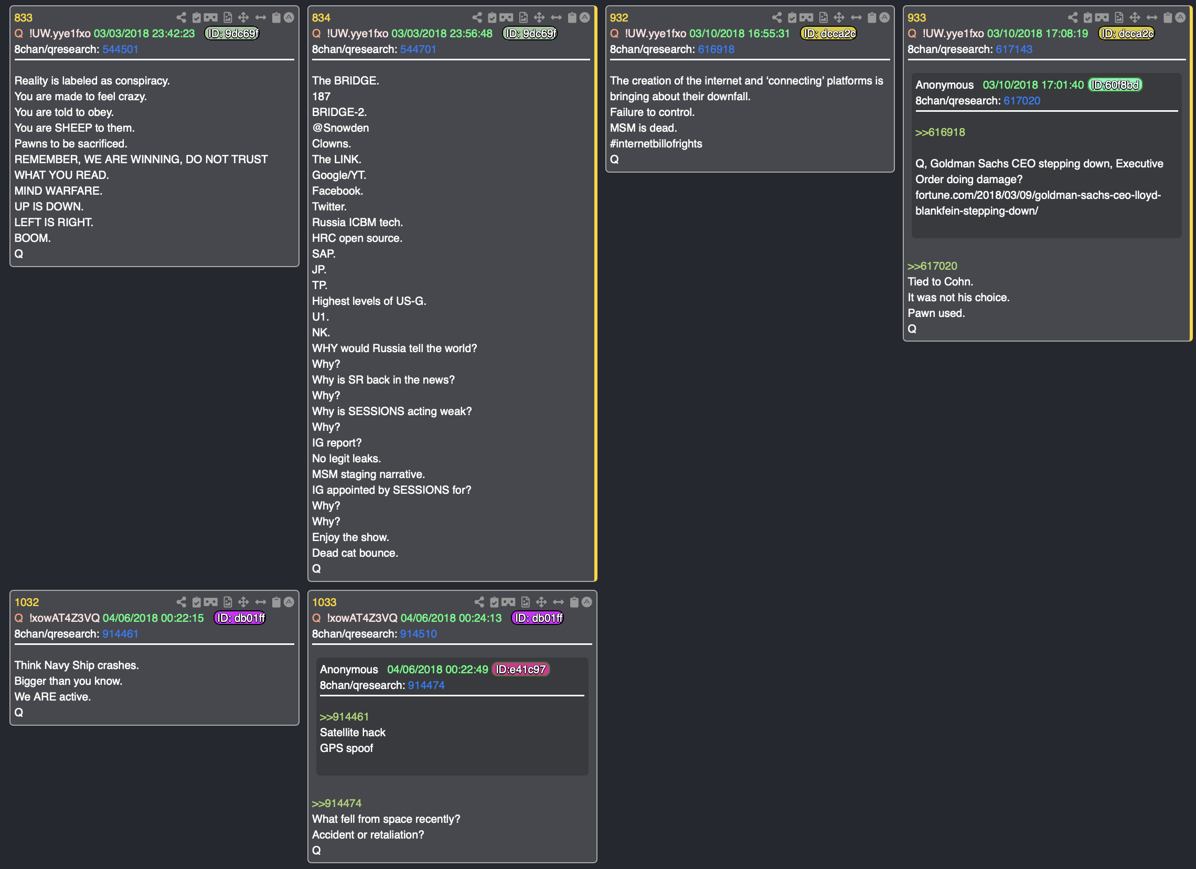This screenshot has height=869, width=1196.
Task: Click the plain clipboard icon on post 833
Action: point(276,17)
